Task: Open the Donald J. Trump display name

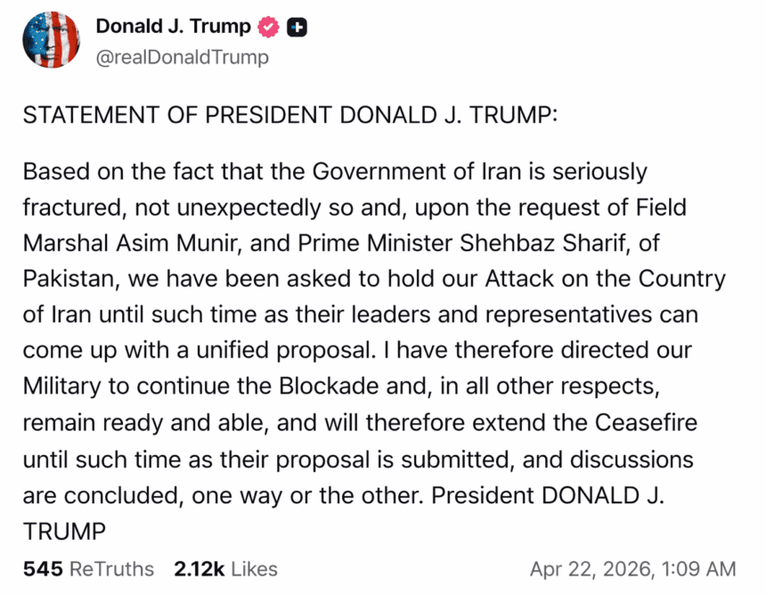Action: click(x=173, y=26)
